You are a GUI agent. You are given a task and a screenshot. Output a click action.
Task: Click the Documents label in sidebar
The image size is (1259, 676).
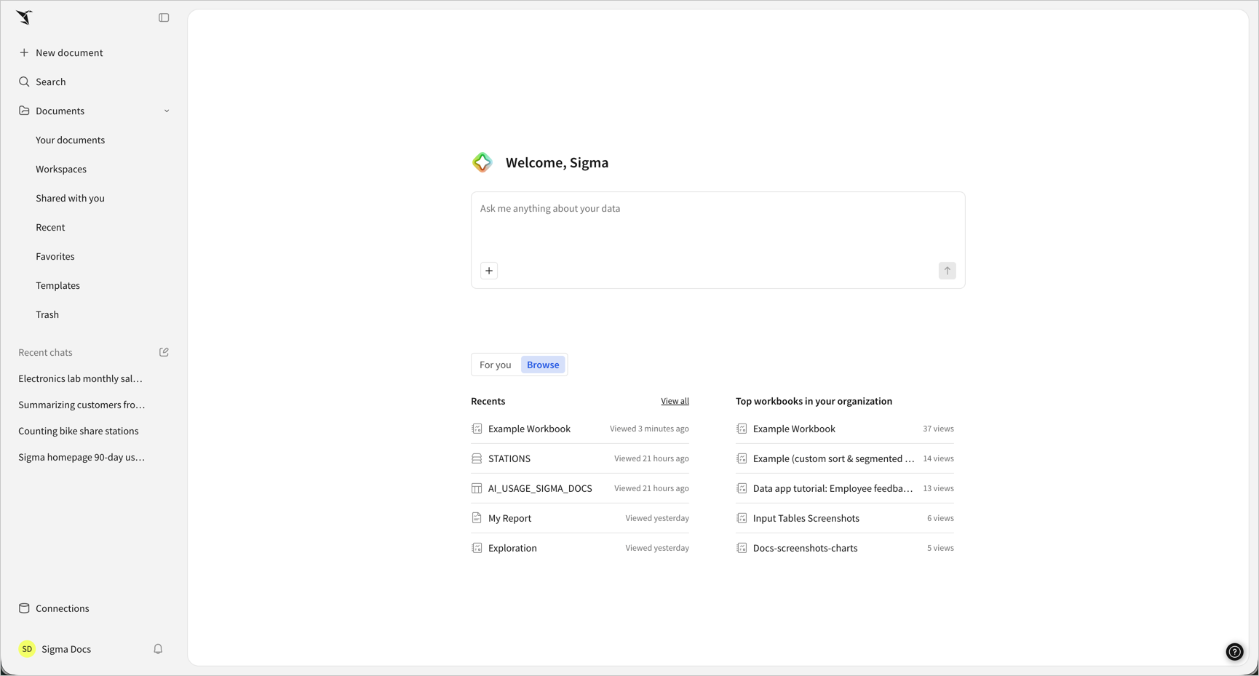(x=60, y=111)
